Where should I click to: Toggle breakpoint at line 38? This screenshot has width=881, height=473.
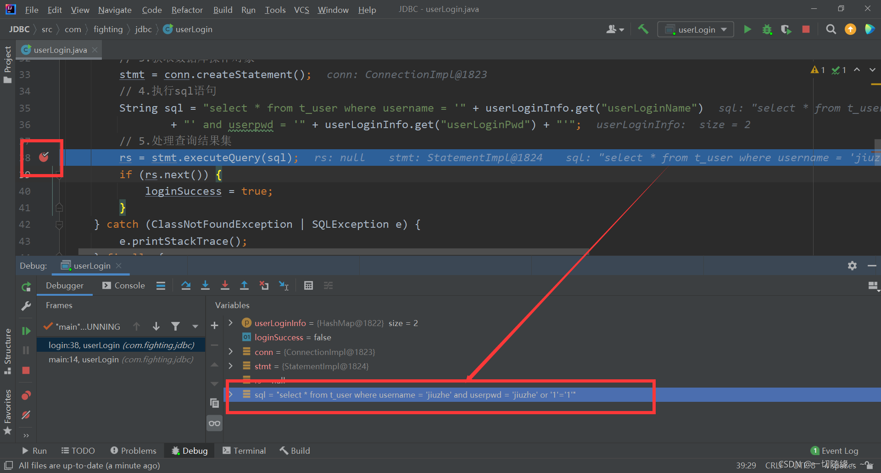coord(44,158)
